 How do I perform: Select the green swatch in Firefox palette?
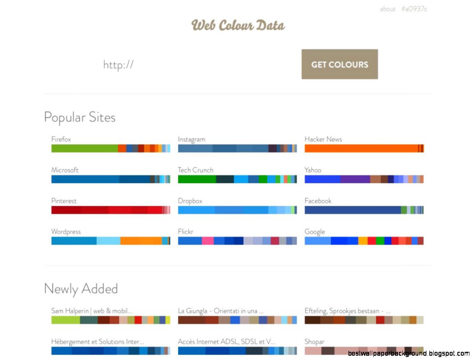84,148
